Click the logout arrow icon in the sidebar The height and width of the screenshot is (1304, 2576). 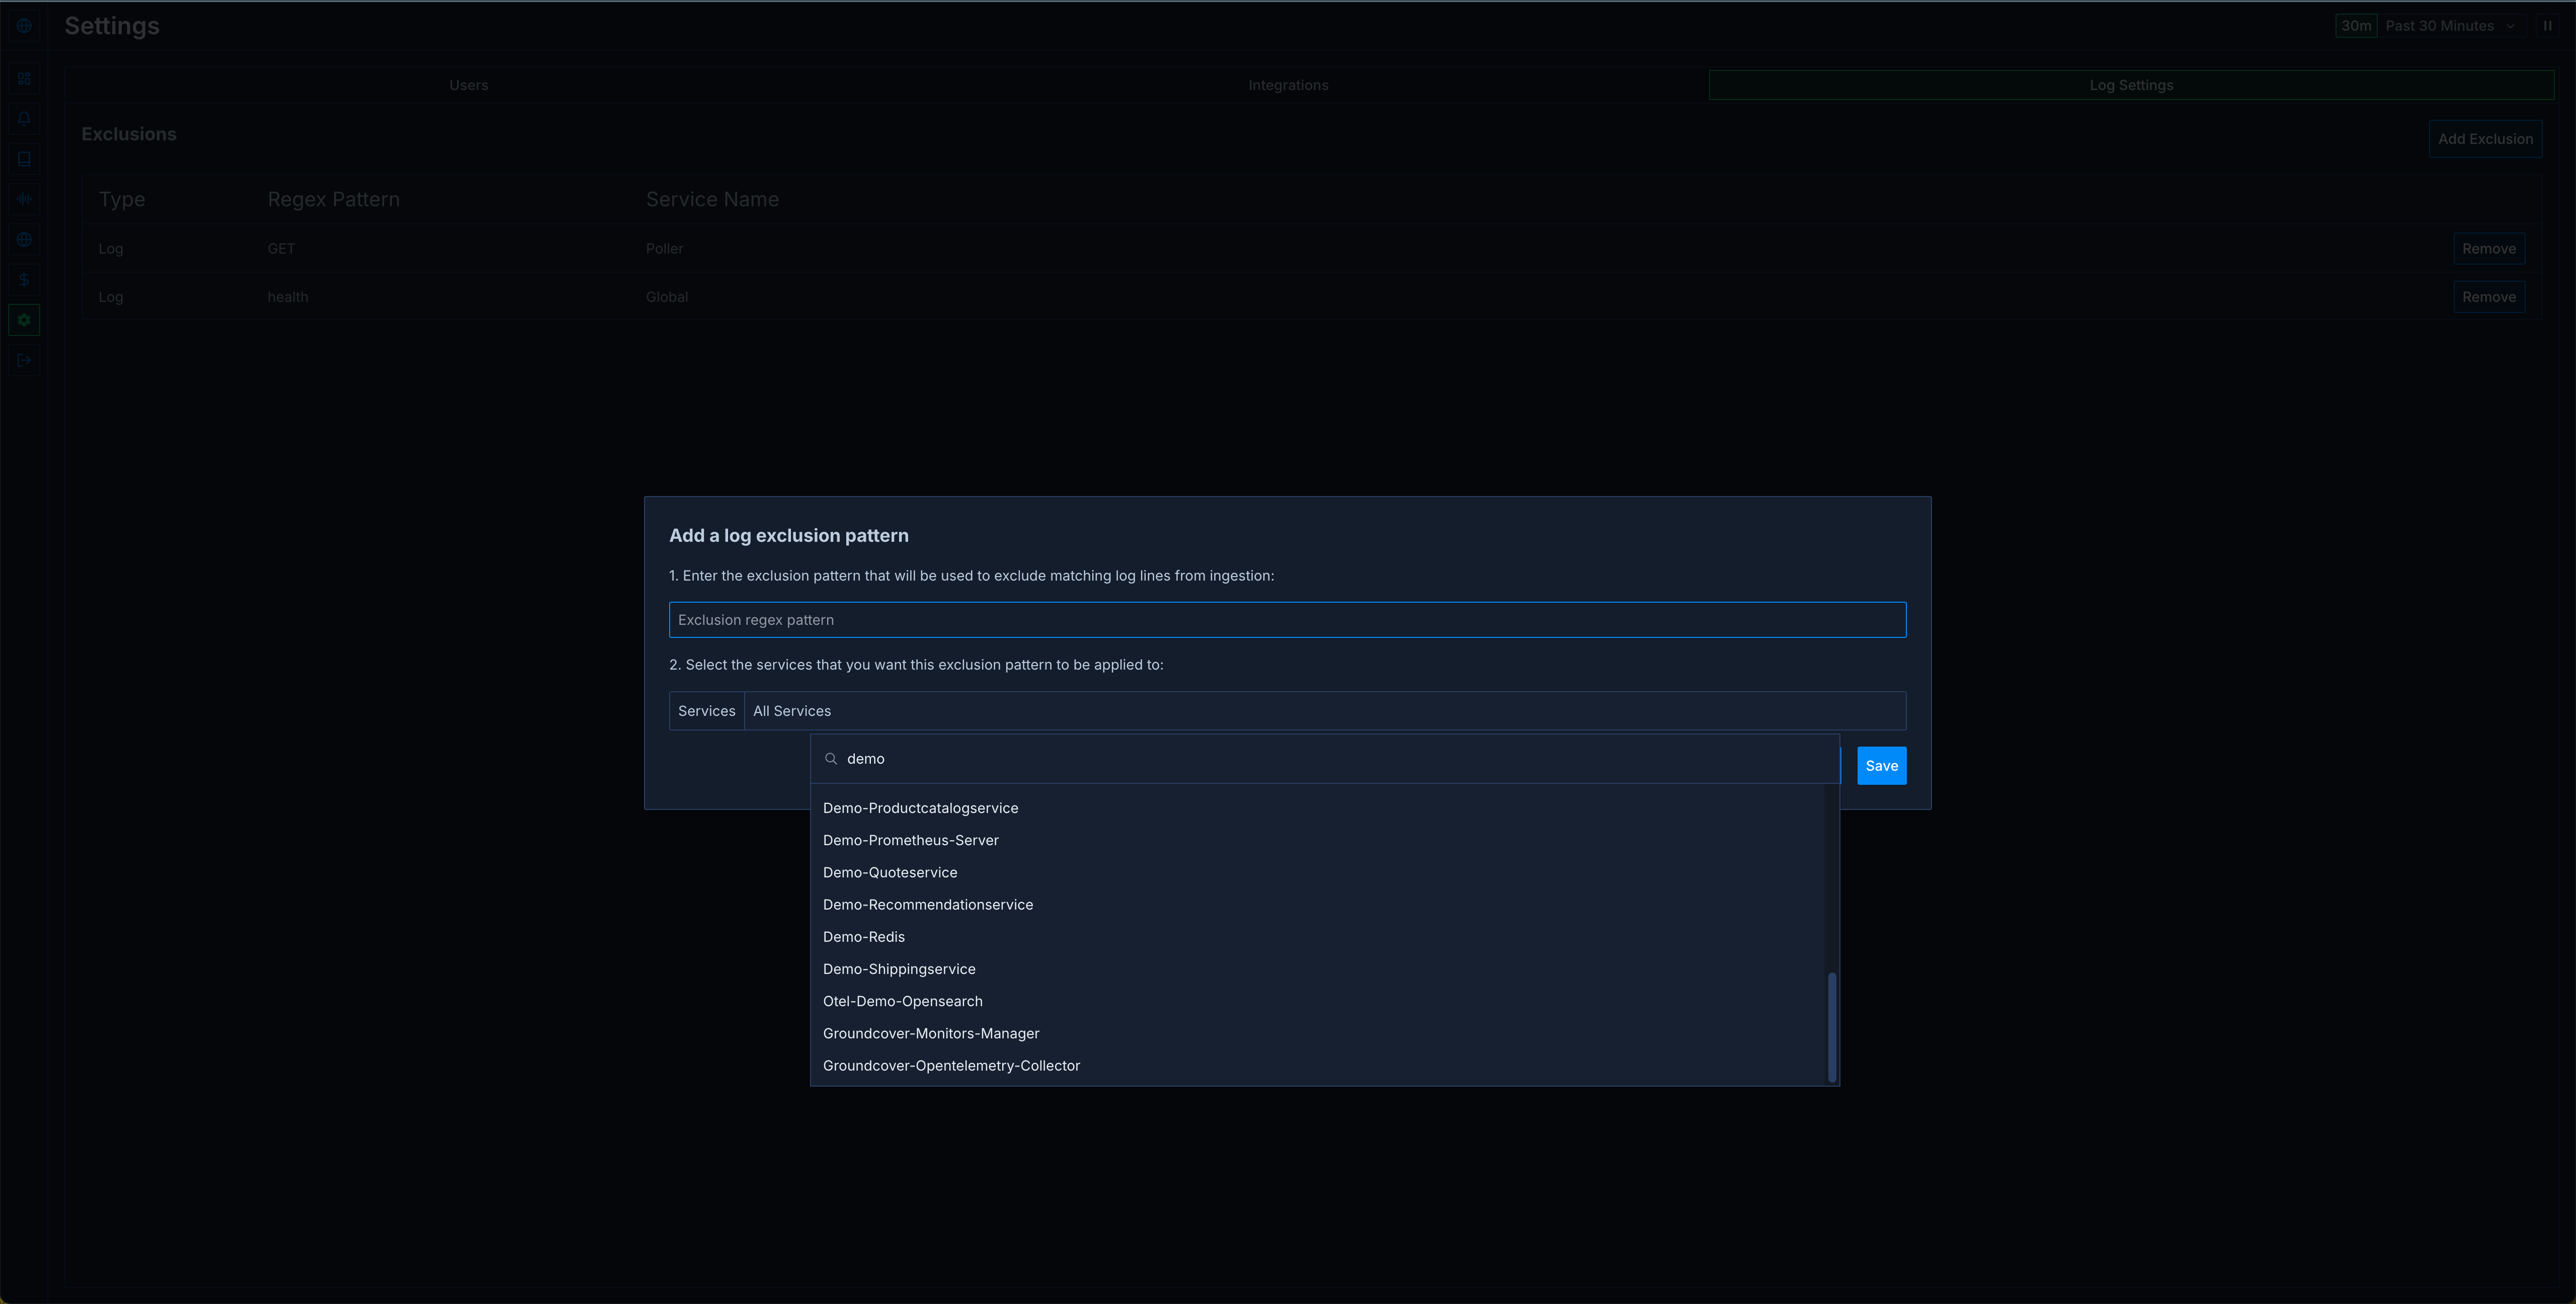(x=24, y=360)
